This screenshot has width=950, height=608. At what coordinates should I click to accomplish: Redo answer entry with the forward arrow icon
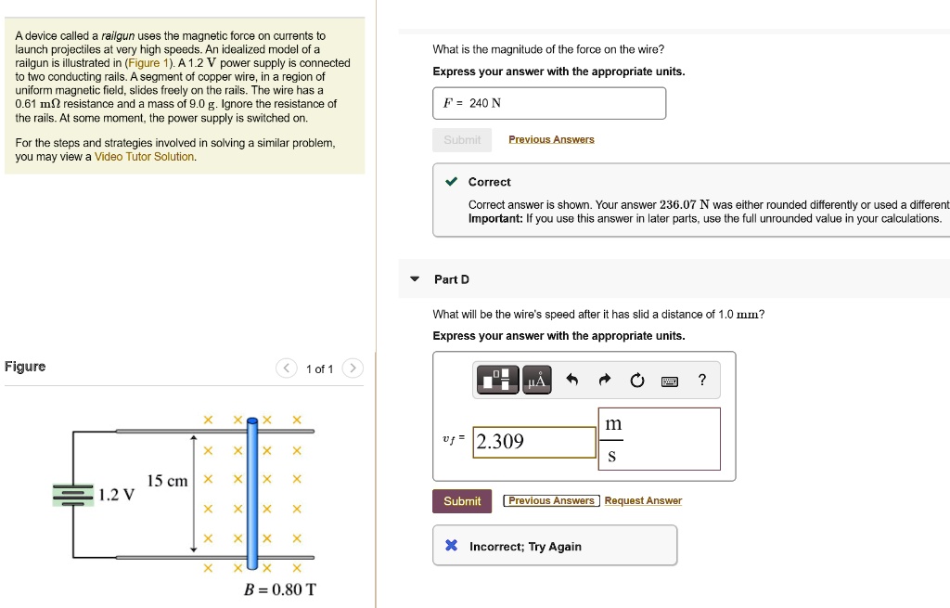coord(603,378)
